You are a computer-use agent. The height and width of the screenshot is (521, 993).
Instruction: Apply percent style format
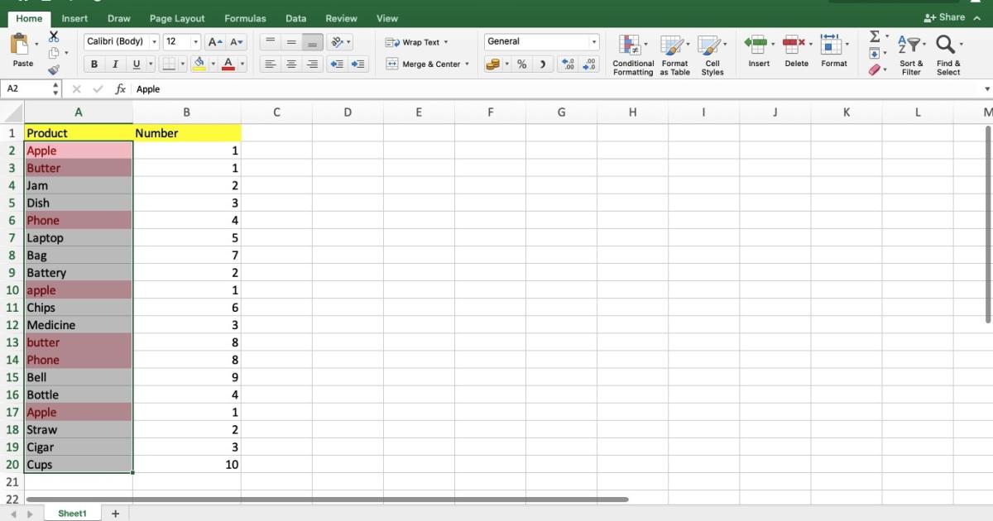tap(522, 64)
